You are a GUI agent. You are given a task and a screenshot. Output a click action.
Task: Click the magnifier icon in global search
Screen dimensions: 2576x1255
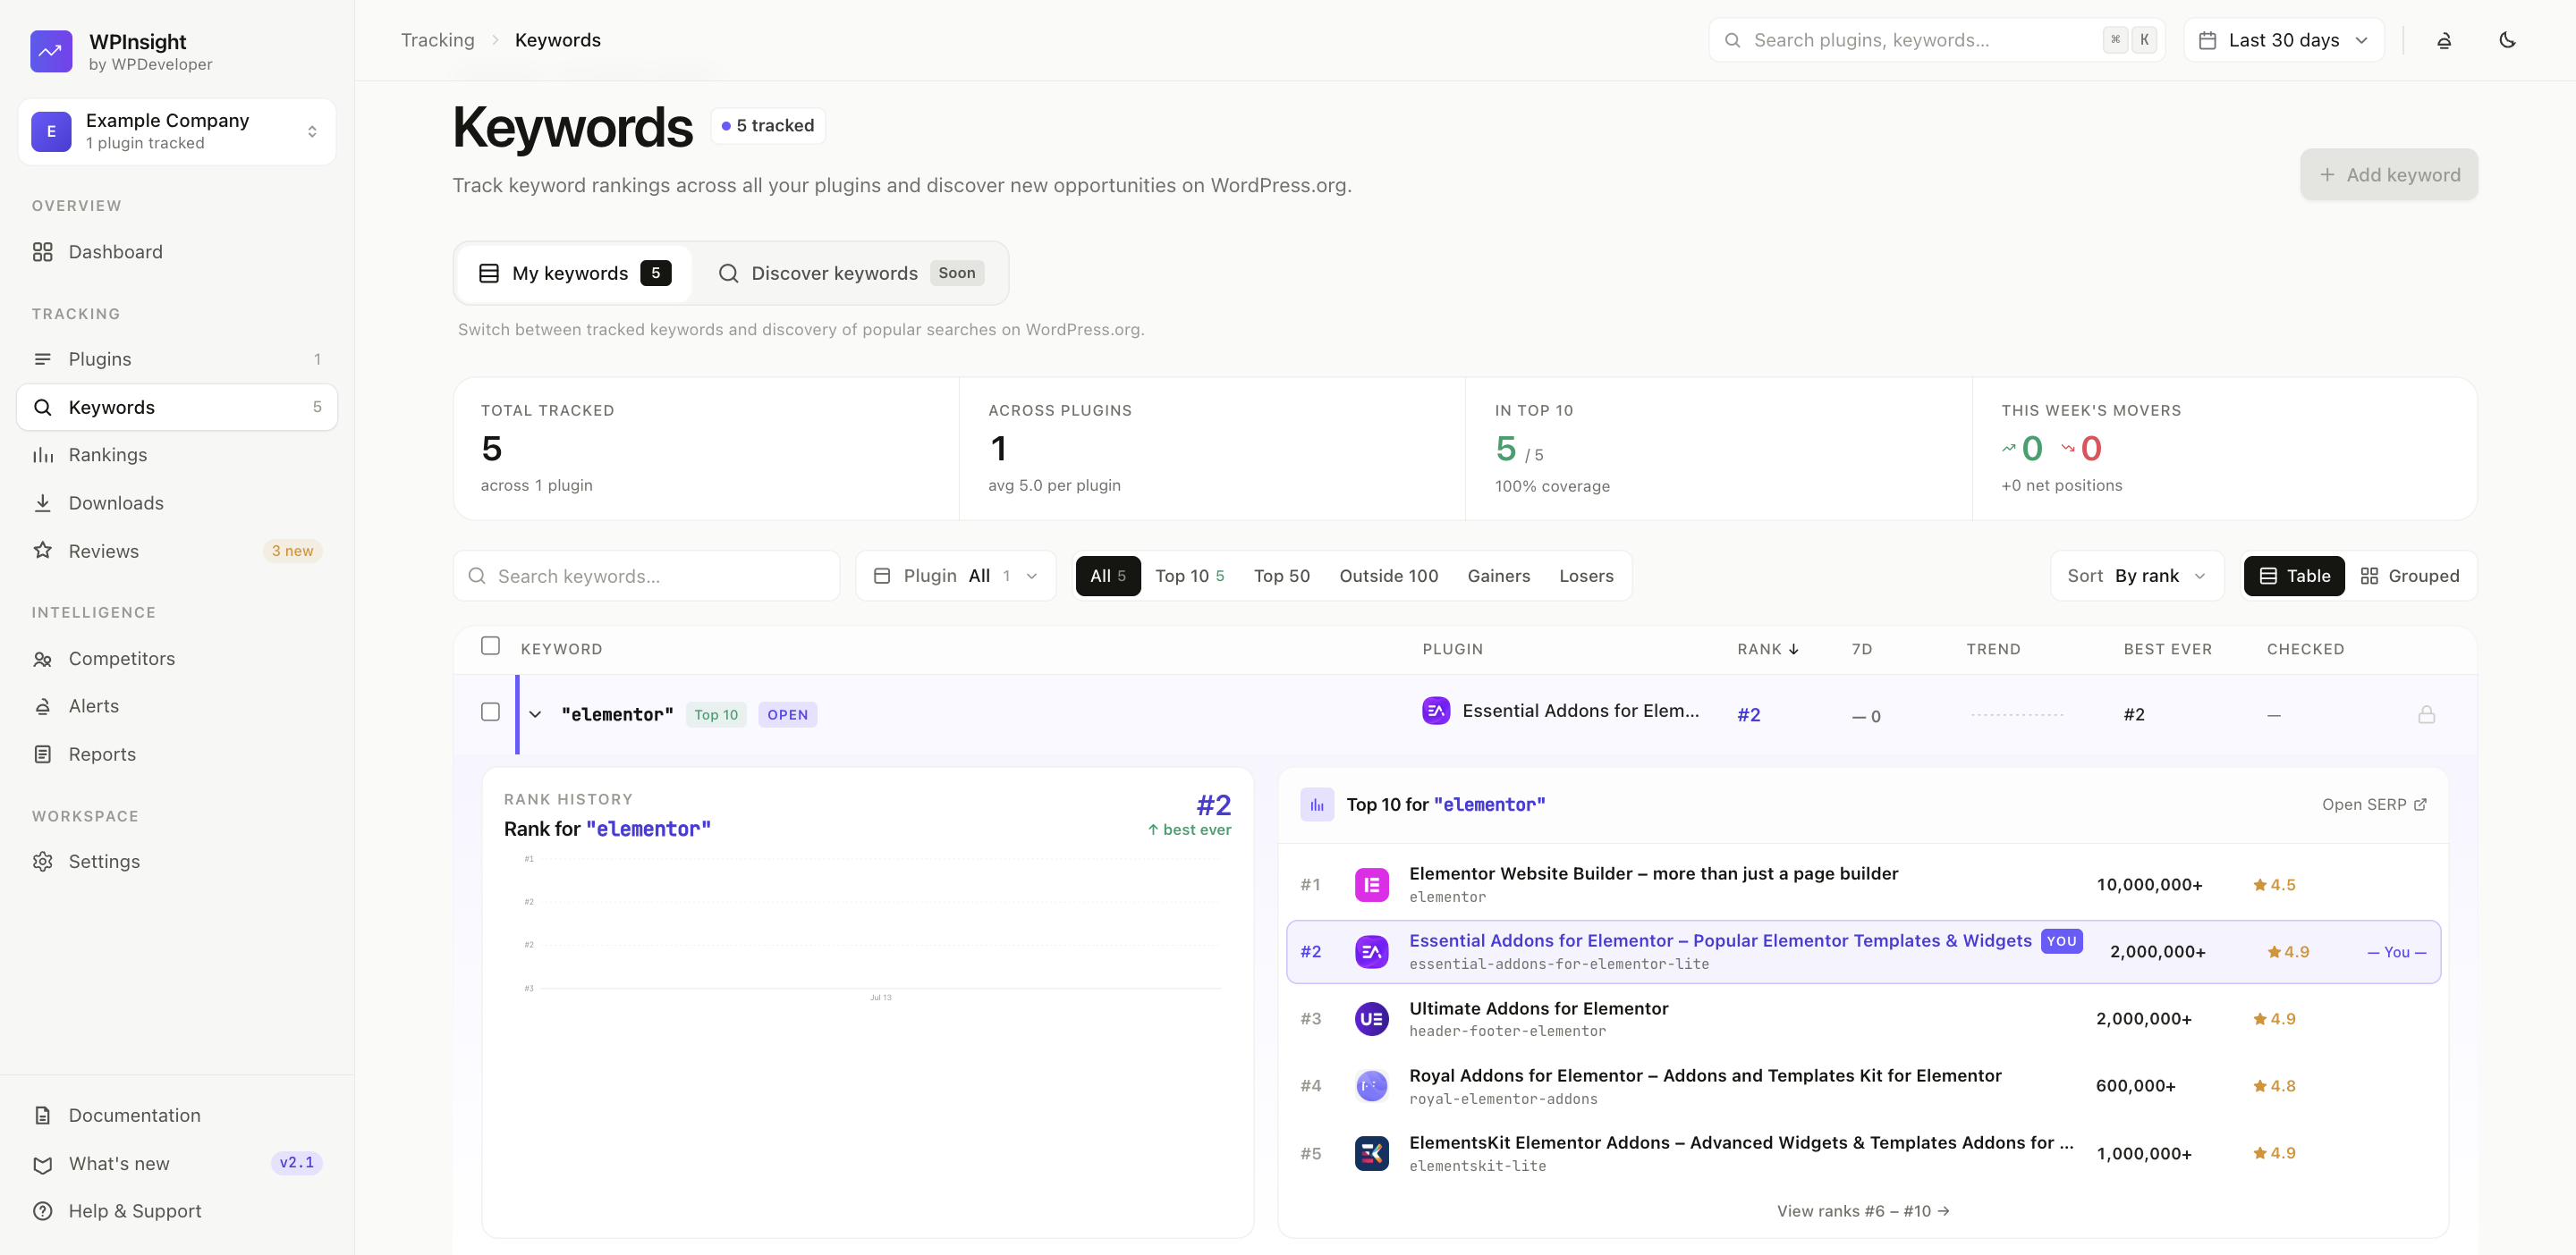pyautogui.click(x=1733, y=41)
